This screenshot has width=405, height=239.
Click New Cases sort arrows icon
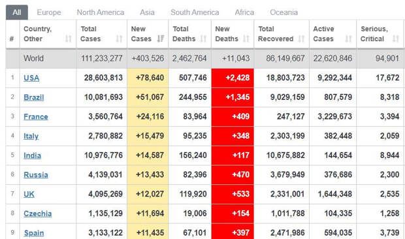click(x=161, y=39)
